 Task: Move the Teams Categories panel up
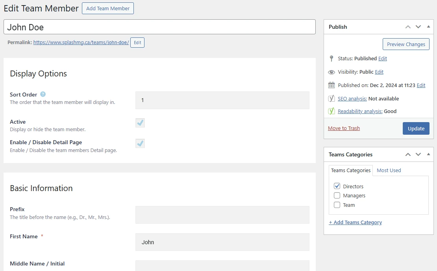click(408, 154)
